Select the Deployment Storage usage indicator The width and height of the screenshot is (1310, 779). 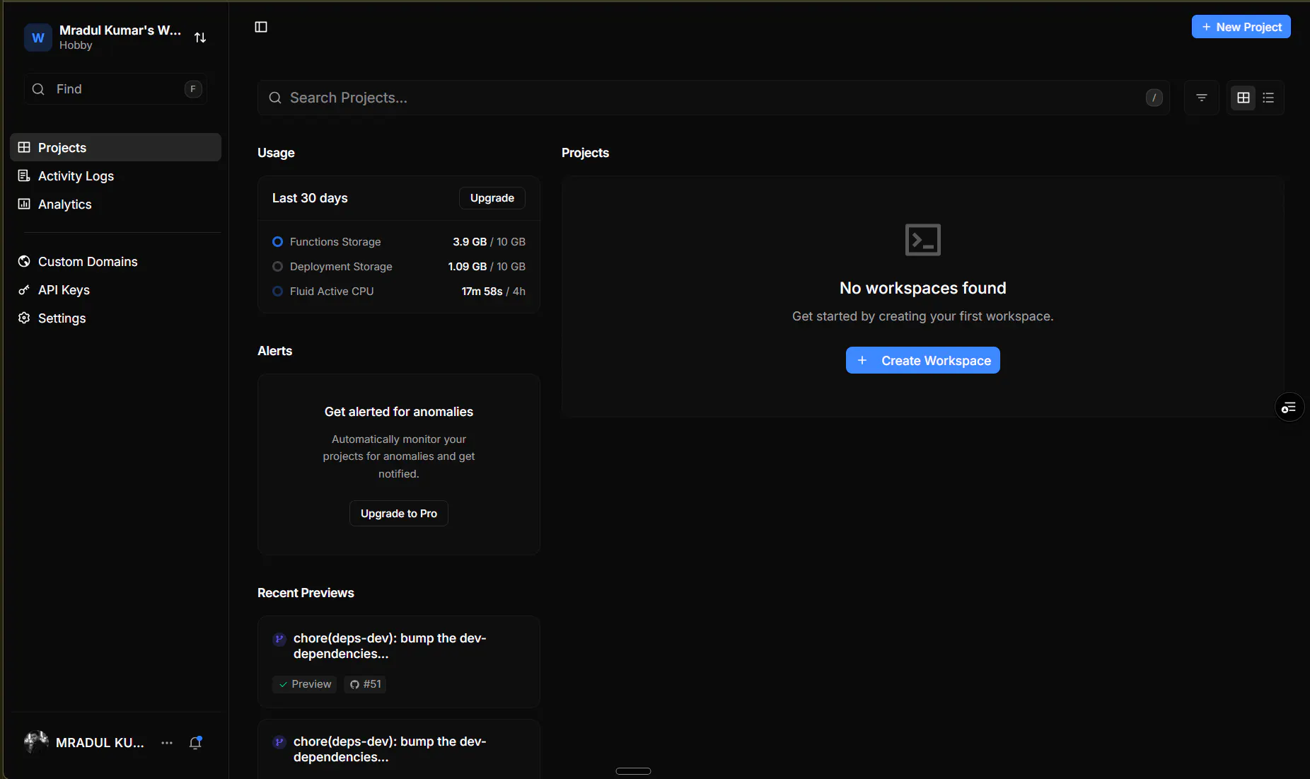point(277,267)
